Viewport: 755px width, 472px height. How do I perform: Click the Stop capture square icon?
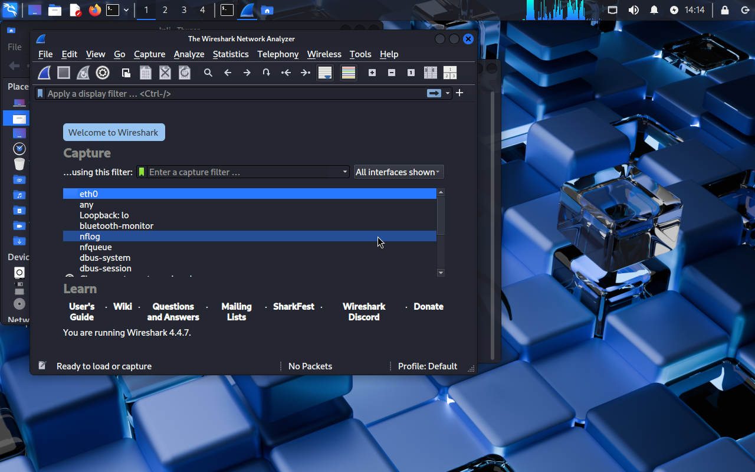point(64,73)
